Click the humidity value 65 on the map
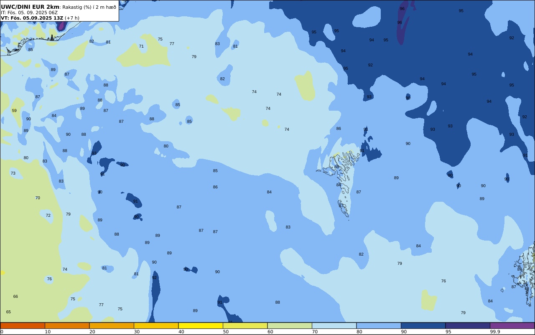Image resolution: width=535 pixels, height=335 pixels. pyautogui.click(x=8, y=312)
